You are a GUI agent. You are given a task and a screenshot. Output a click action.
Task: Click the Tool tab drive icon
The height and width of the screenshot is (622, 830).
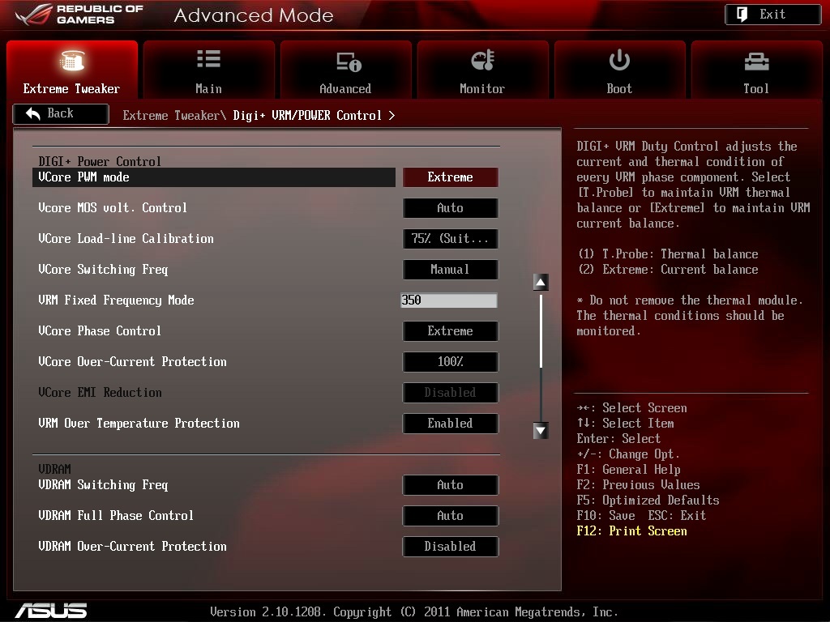click(x=756, y=62)
